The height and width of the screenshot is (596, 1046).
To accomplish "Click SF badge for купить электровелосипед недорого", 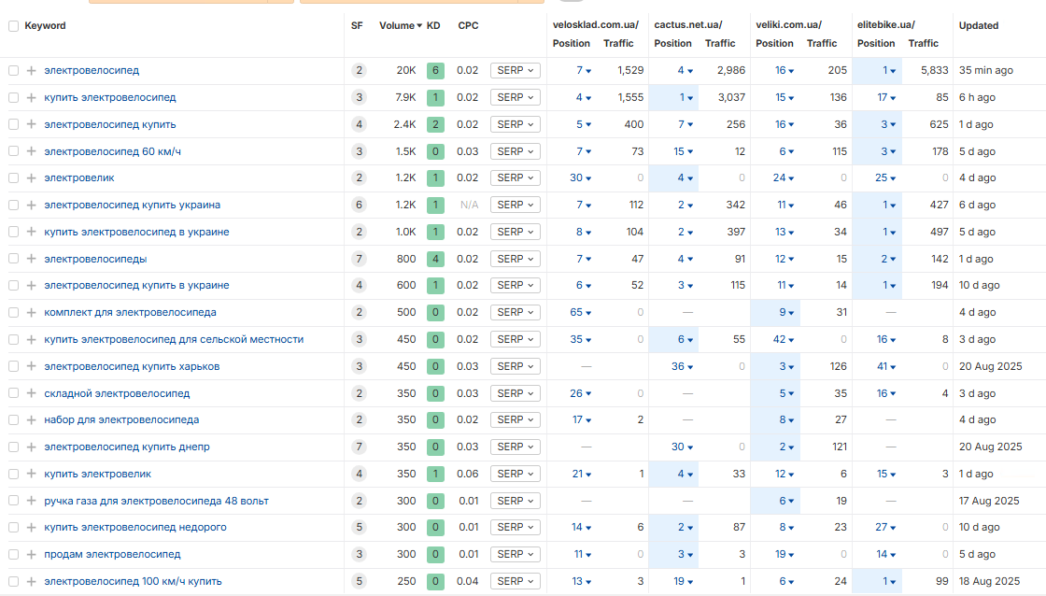I will pyautogui.click(x=359, y=527).
